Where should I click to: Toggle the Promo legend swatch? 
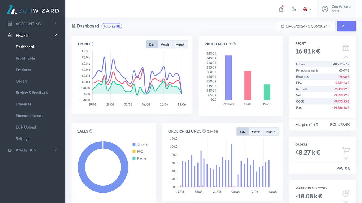point(134,159)
